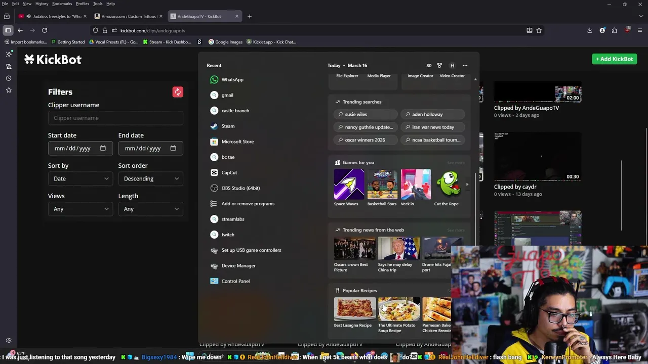Viewport: 648px width, 364px height.
Task: Open the History menu
Action: [x=42, y=4]
